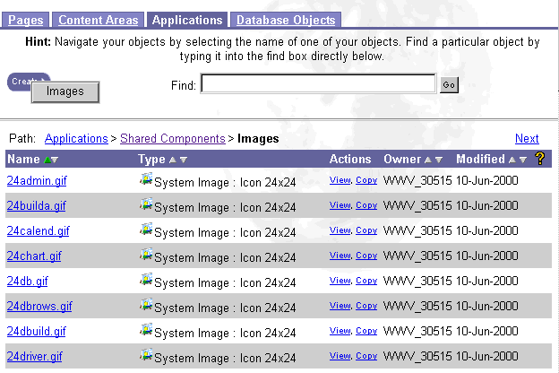
Task: Navigate to Shared Components in the path
Action: point(172,139)
